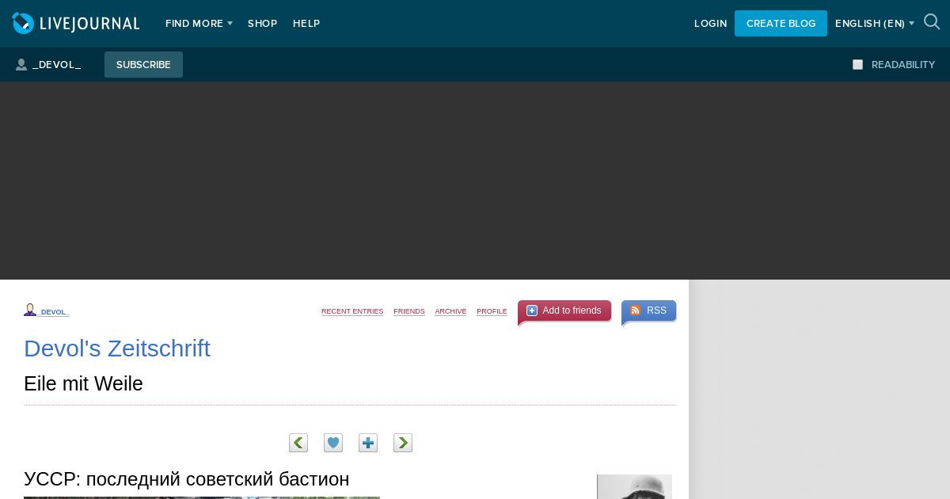Expand the Find More dropdown

(199, 24)
